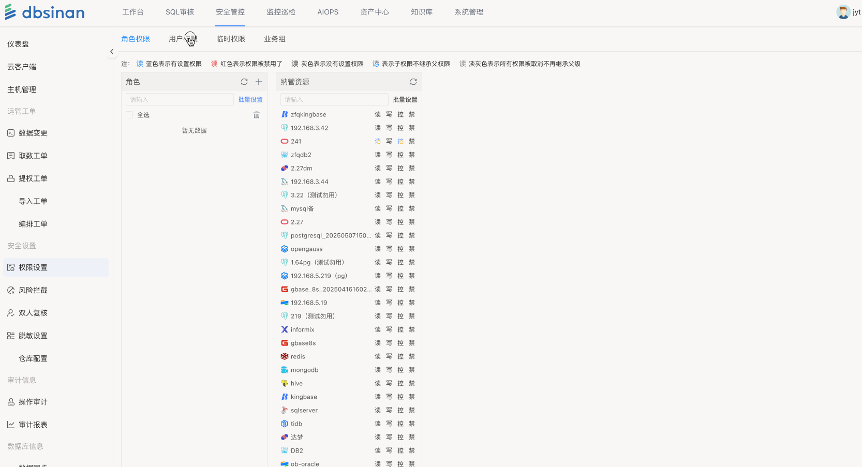862x467 pixels.
Task: Open 风险拦截 in the sidebar
Action: click(x=33, y=290)
